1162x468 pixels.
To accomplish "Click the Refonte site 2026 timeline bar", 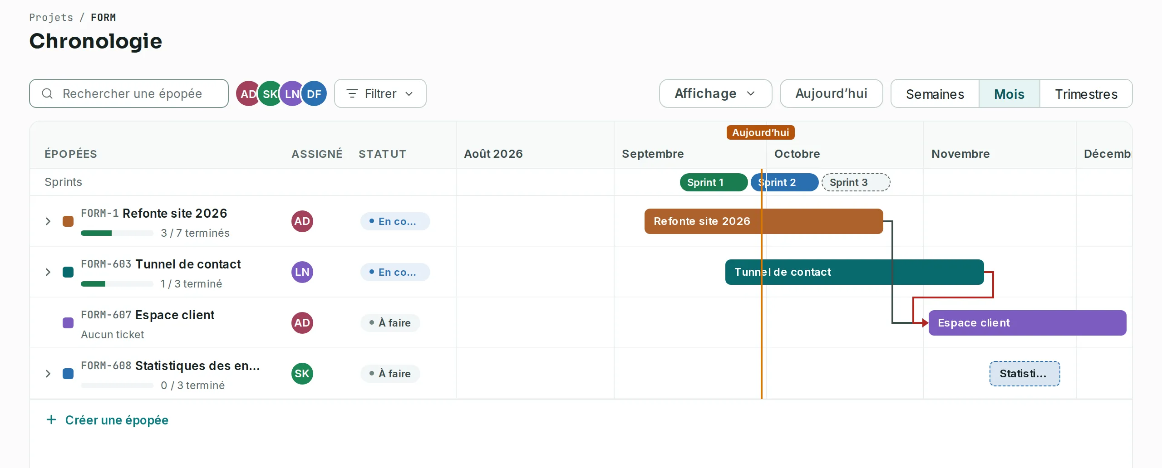I will (763, 221).
